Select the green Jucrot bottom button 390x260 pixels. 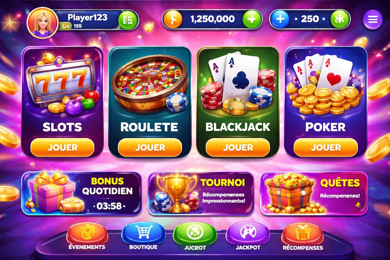pyautogui.click(x=195, y=237)
